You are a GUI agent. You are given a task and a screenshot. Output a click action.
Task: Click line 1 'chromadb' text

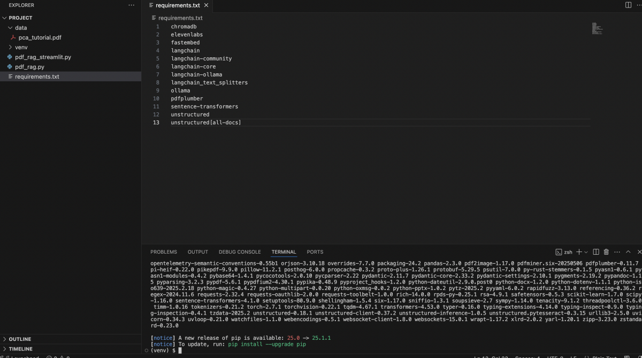tap(184, 27)
